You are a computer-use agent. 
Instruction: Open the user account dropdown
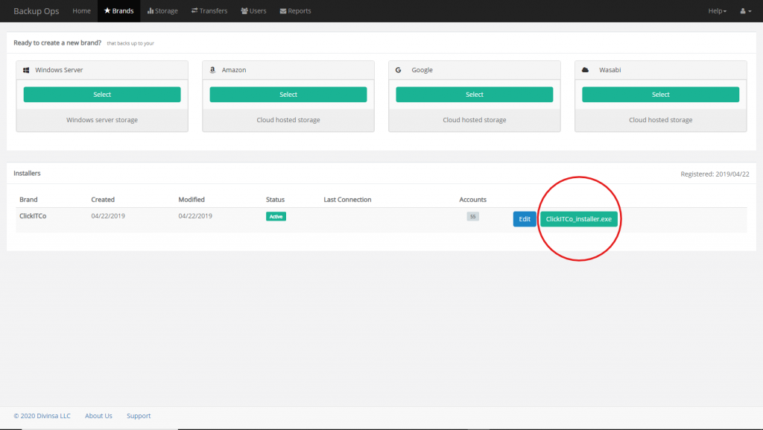coord(745,10)
